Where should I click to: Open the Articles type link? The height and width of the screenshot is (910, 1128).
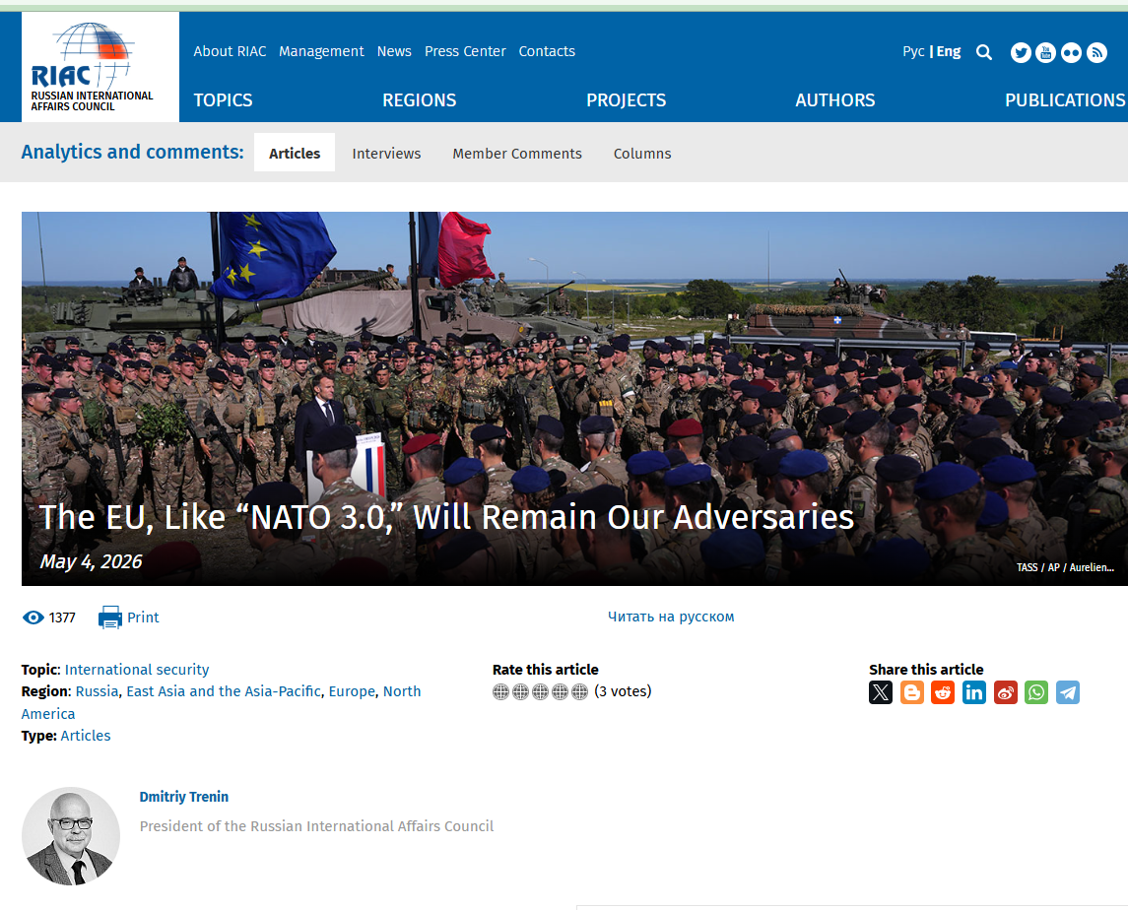(x=86, y=736)
